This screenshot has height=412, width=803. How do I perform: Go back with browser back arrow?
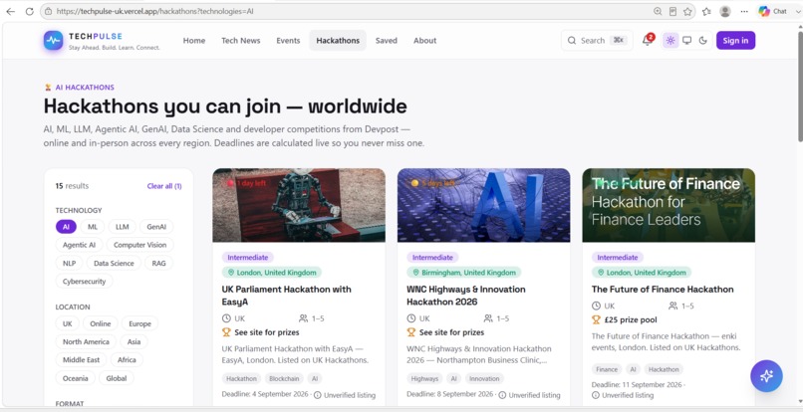point(10,11)
